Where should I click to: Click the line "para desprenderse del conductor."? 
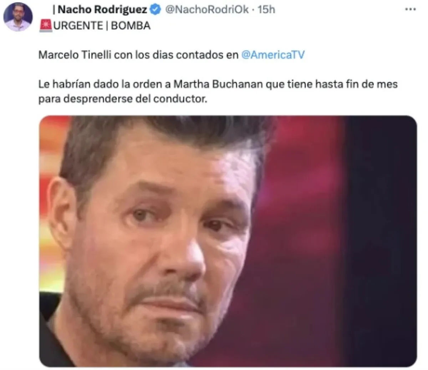tap(123, 99)
